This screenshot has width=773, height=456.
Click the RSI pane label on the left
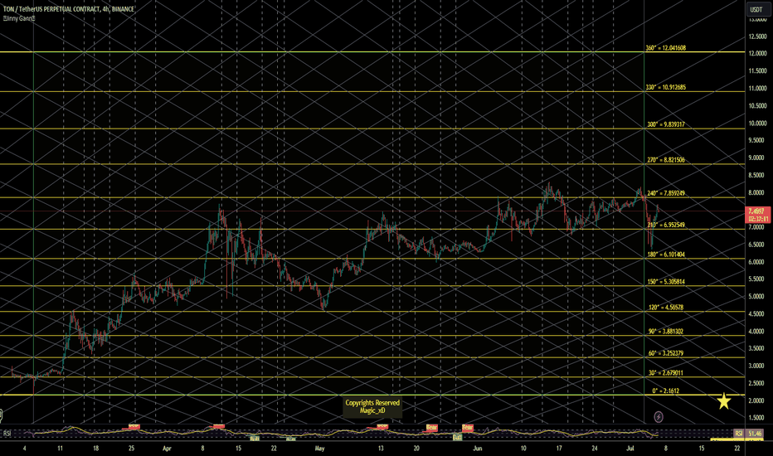[7, 434]
